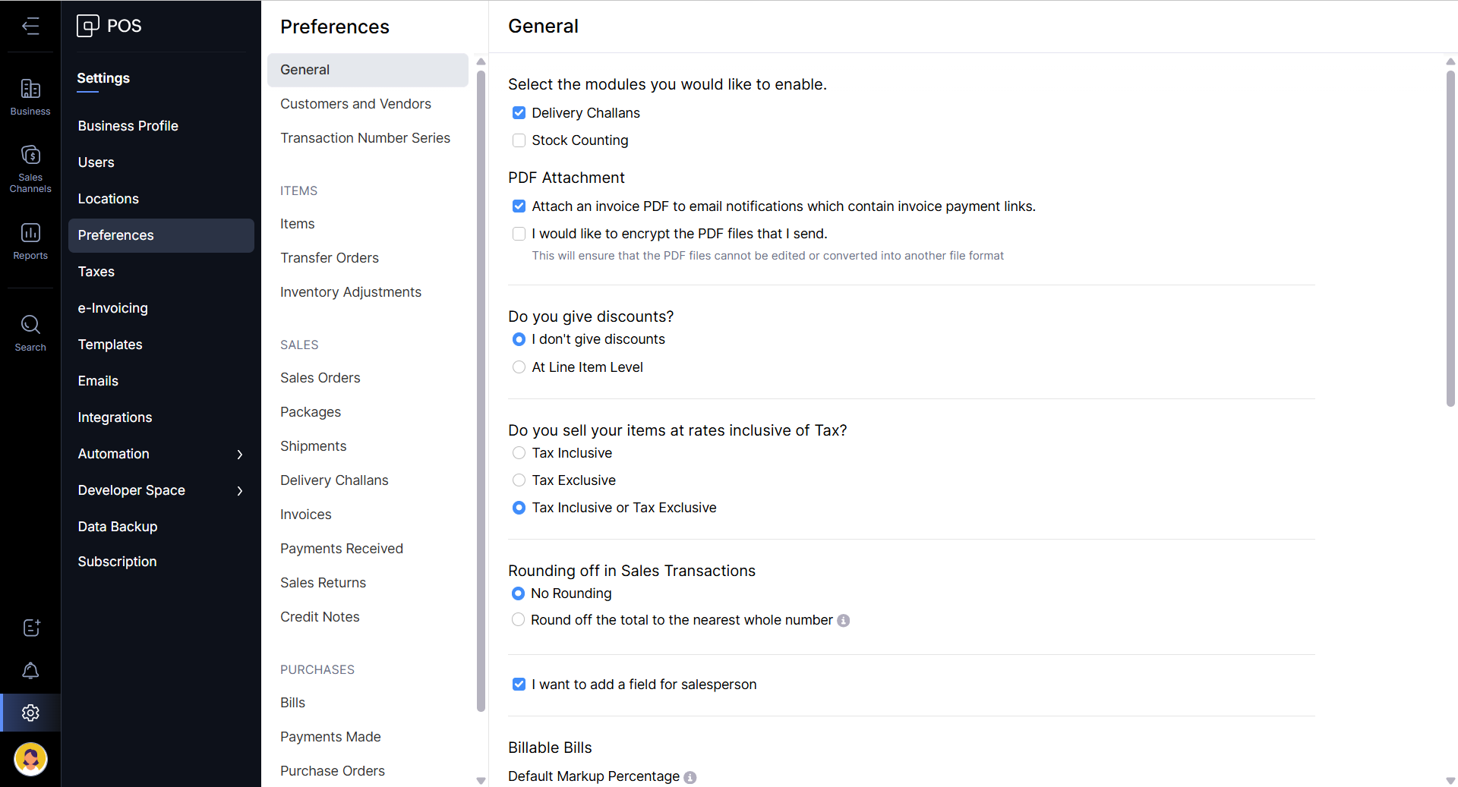Expand the Automation submenu

[x=240, y=455]
